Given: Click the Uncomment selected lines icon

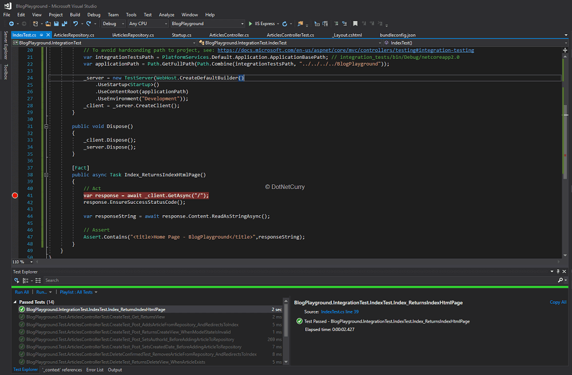Looking at the screenshot, I should point(344,23).
